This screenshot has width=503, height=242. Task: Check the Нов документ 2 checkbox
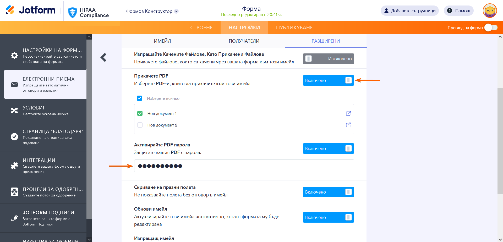(140, 125)
